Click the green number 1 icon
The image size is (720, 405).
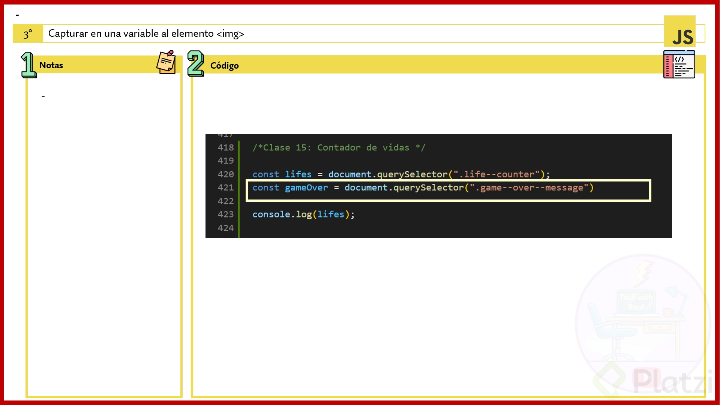point(28,65)
